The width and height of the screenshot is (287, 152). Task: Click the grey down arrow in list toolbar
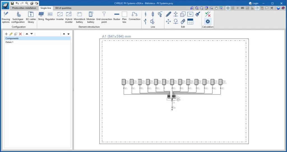click(x=32, y=34)
